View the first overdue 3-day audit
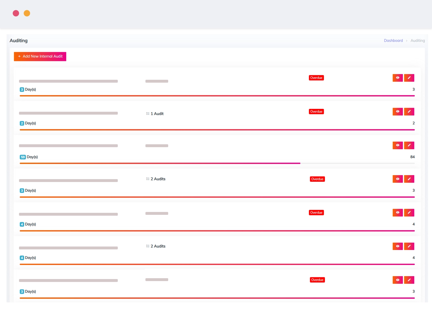The width and height of the screenshot is (432, 326). 397,78
